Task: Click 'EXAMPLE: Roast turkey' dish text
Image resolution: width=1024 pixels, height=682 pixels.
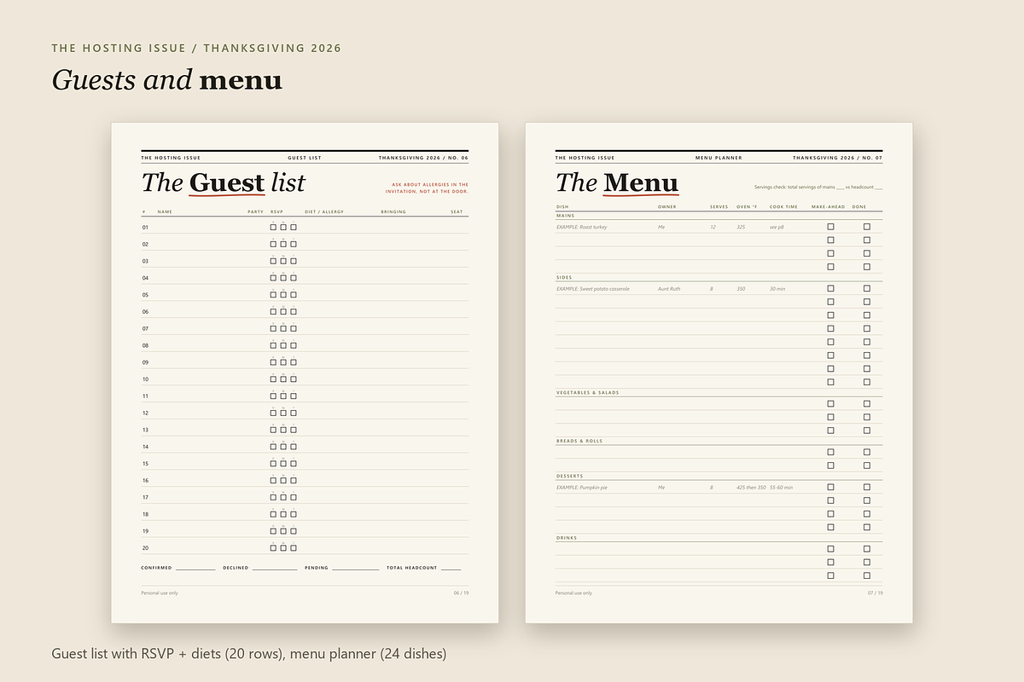Action: [x=581, y=227]
